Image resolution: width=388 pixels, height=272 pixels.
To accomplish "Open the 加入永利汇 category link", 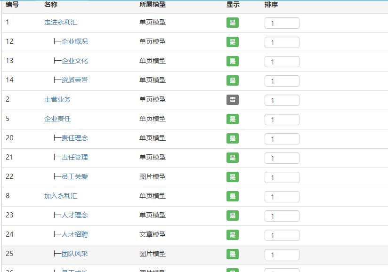I will [x=61, y=196].
